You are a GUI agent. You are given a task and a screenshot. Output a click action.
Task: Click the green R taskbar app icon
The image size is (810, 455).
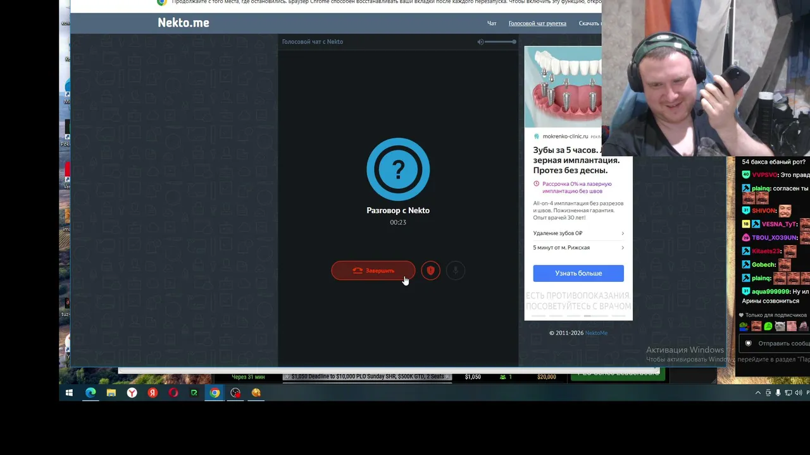coord(194,393)
